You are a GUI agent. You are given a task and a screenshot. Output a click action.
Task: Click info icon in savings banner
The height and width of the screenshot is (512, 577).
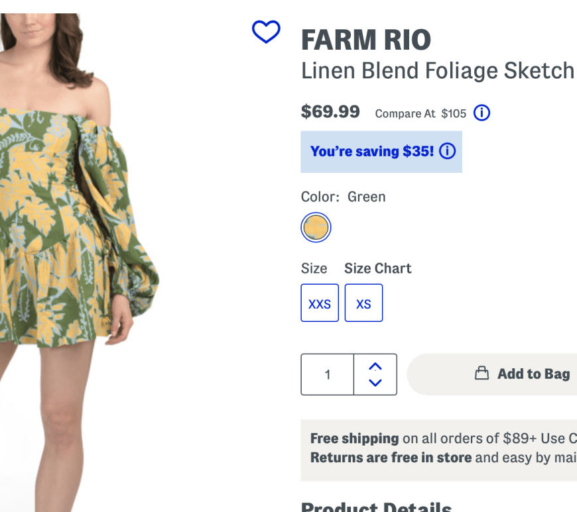click(x=448, y=151)
